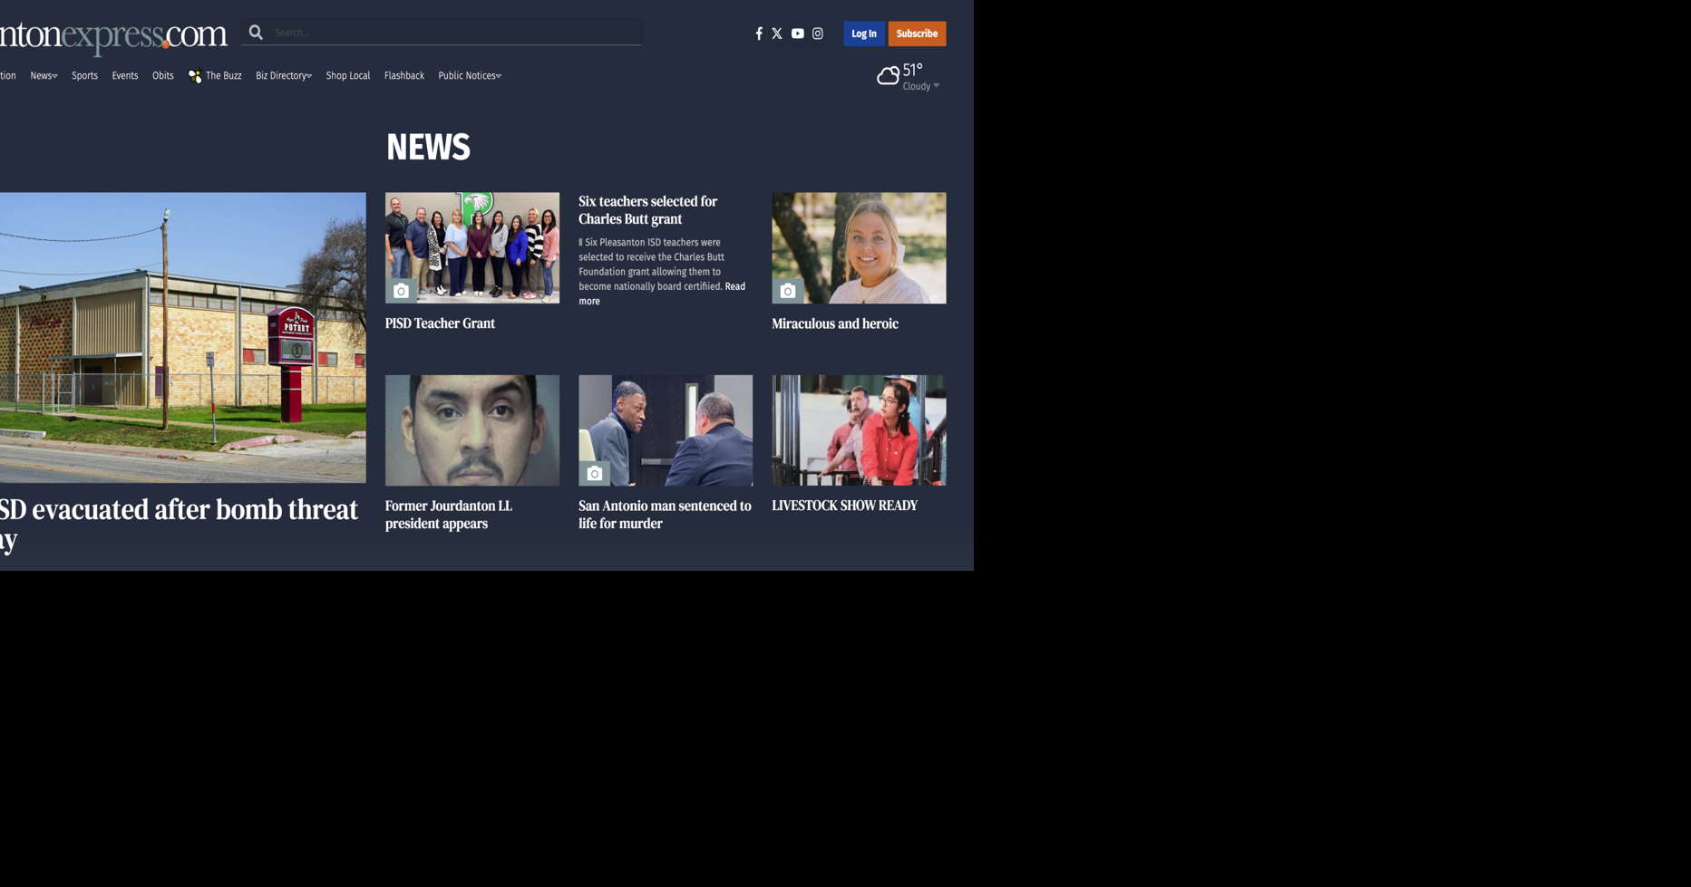Expand the Cloudy weather forecast details
Screen dimensions: 1691x887
pyautogui.click(x=937, y=85)
